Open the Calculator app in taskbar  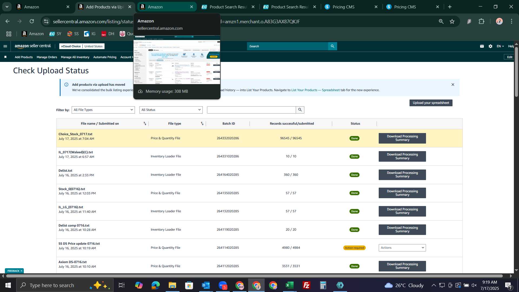[323, 285]
